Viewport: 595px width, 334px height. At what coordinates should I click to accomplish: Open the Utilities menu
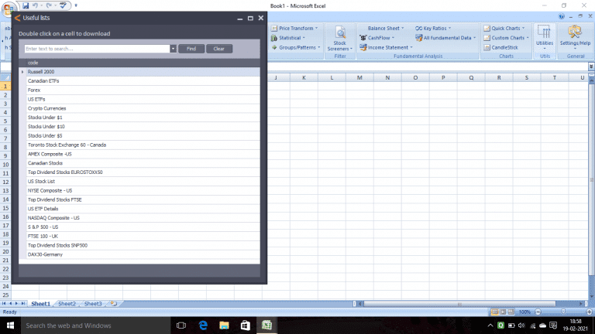pyautogui.click(x=545, y=38)
